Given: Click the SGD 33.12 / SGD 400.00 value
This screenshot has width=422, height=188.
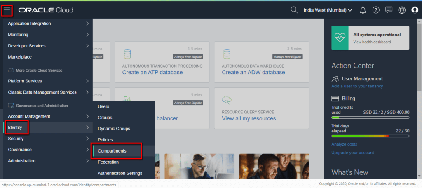Looking at the screenshot, I should click(x=386, y=112).
